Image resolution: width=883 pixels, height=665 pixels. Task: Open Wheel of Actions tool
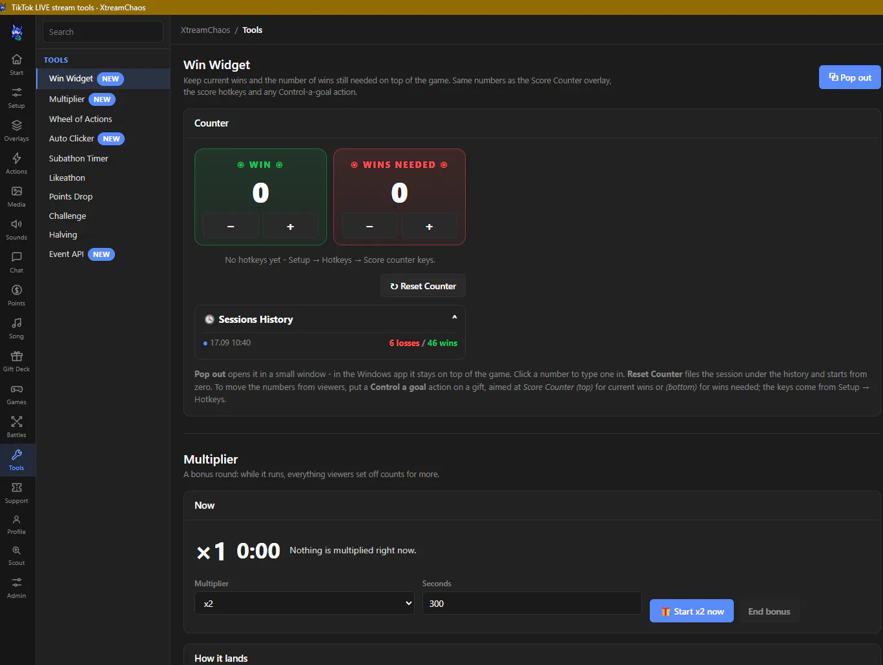click(x=103, y=119)
